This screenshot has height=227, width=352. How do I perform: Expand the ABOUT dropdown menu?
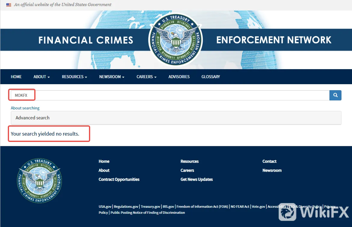point(41,77)
